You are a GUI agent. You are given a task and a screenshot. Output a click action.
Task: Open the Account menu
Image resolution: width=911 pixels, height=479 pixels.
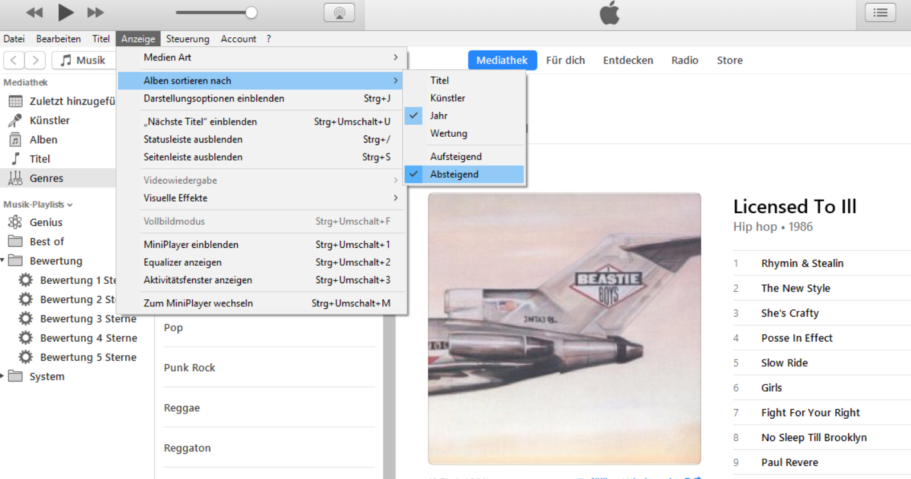(238, 39)
